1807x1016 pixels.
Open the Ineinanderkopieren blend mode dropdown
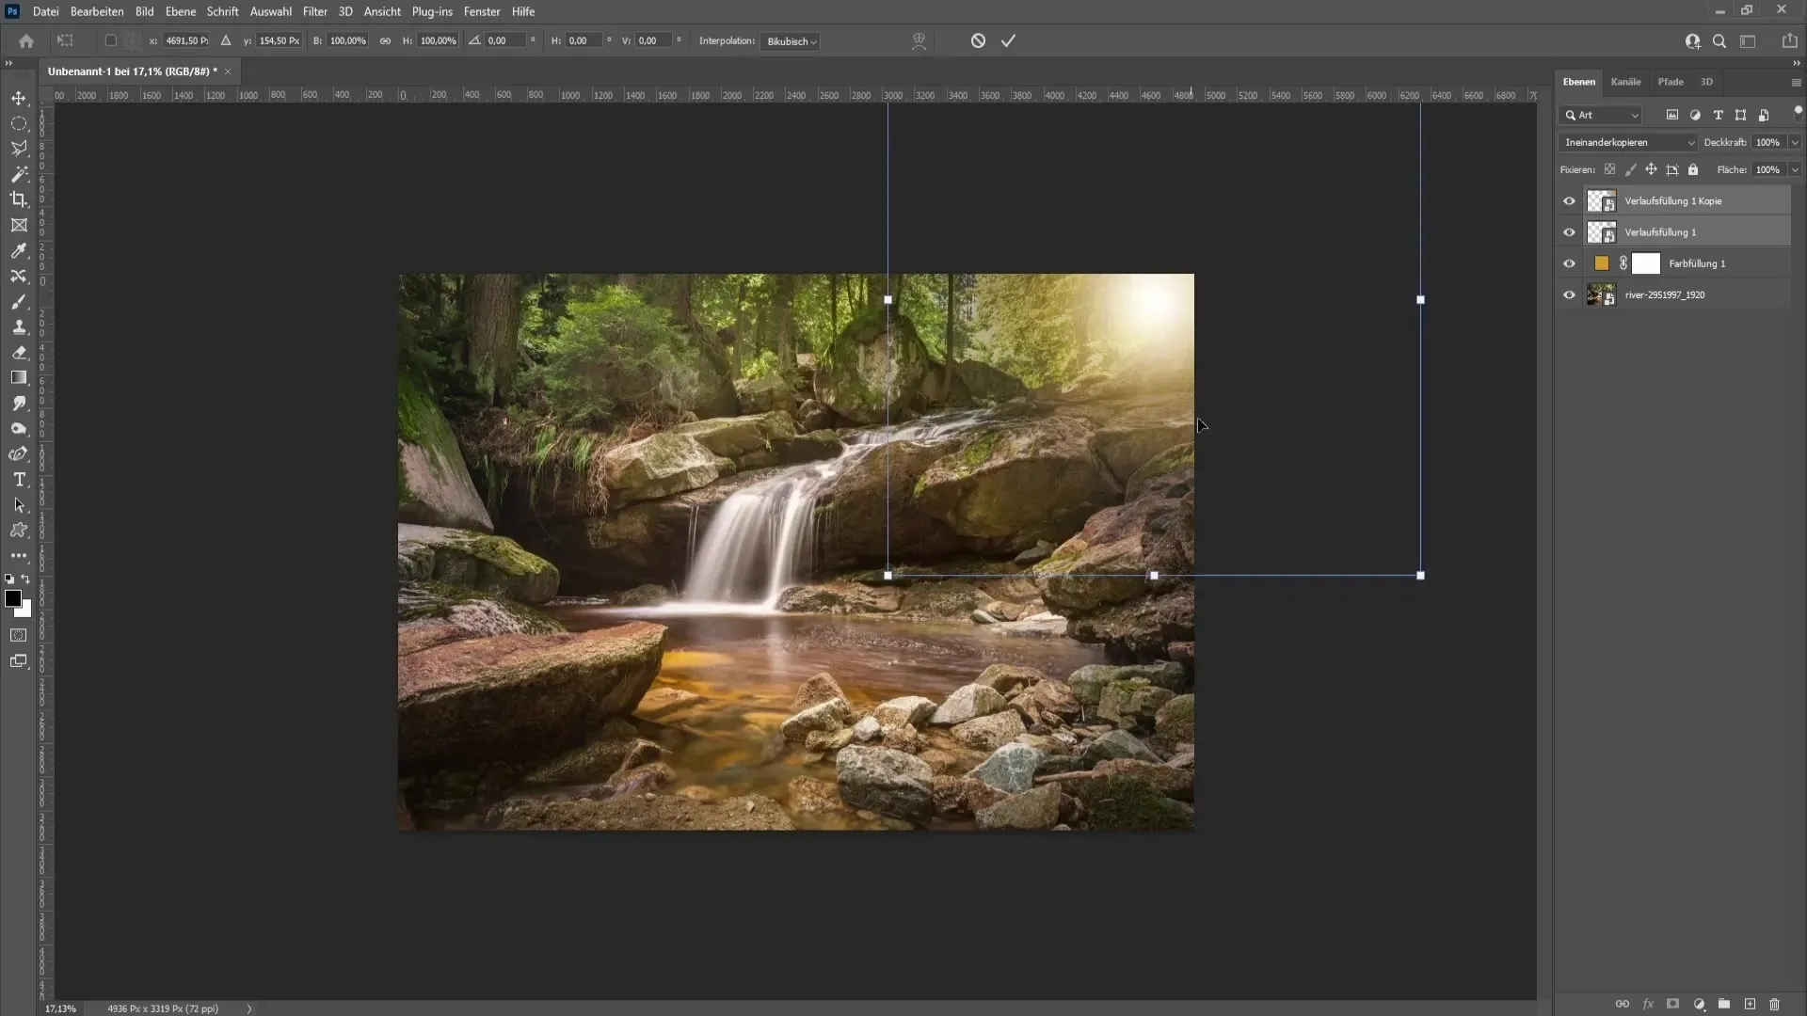pyautogui.click(x=1627, y=142)
